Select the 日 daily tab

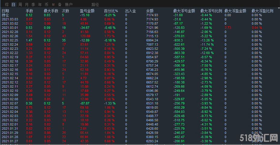click(x=13, y=5)
